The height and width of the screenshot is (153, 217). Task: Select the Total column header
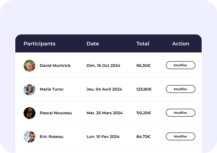143,44
